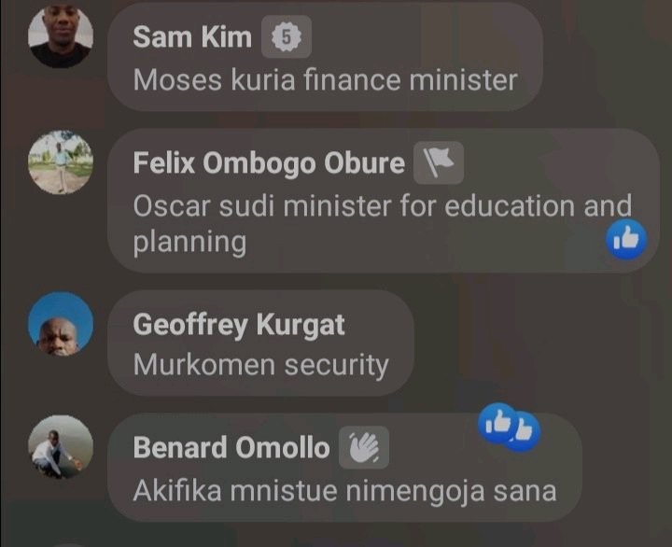
Task: Click the word "planning" in Felix's comment
Action: pyautogui.click(x=189, y=243)
